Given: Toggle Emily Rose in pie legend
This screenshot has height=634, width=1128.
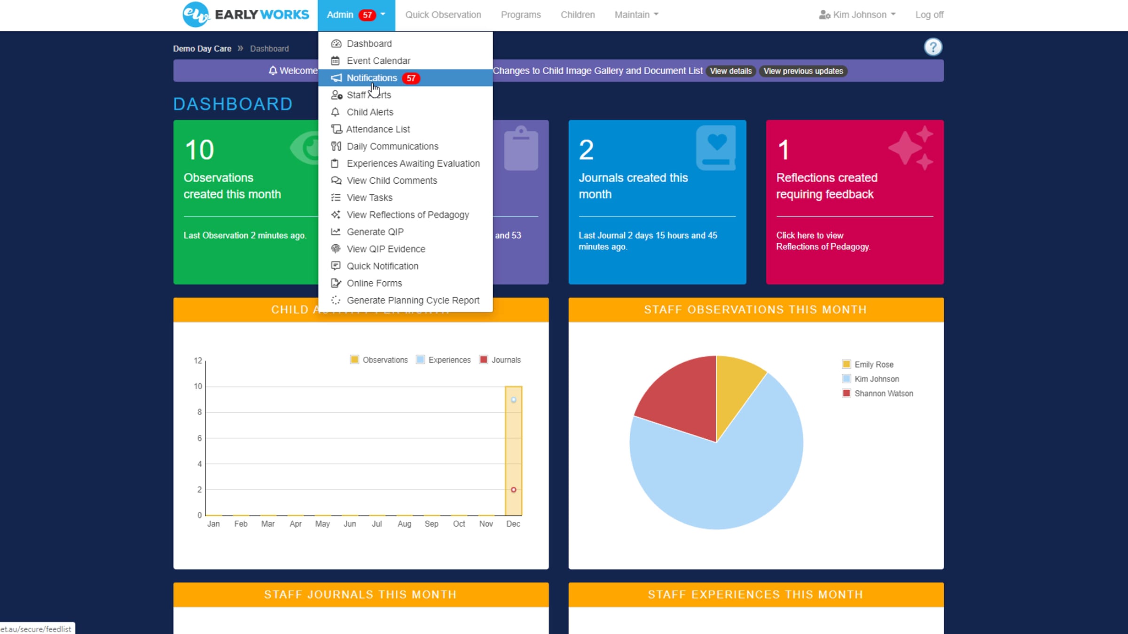Looking at the screenshot, I should [868, 364].
